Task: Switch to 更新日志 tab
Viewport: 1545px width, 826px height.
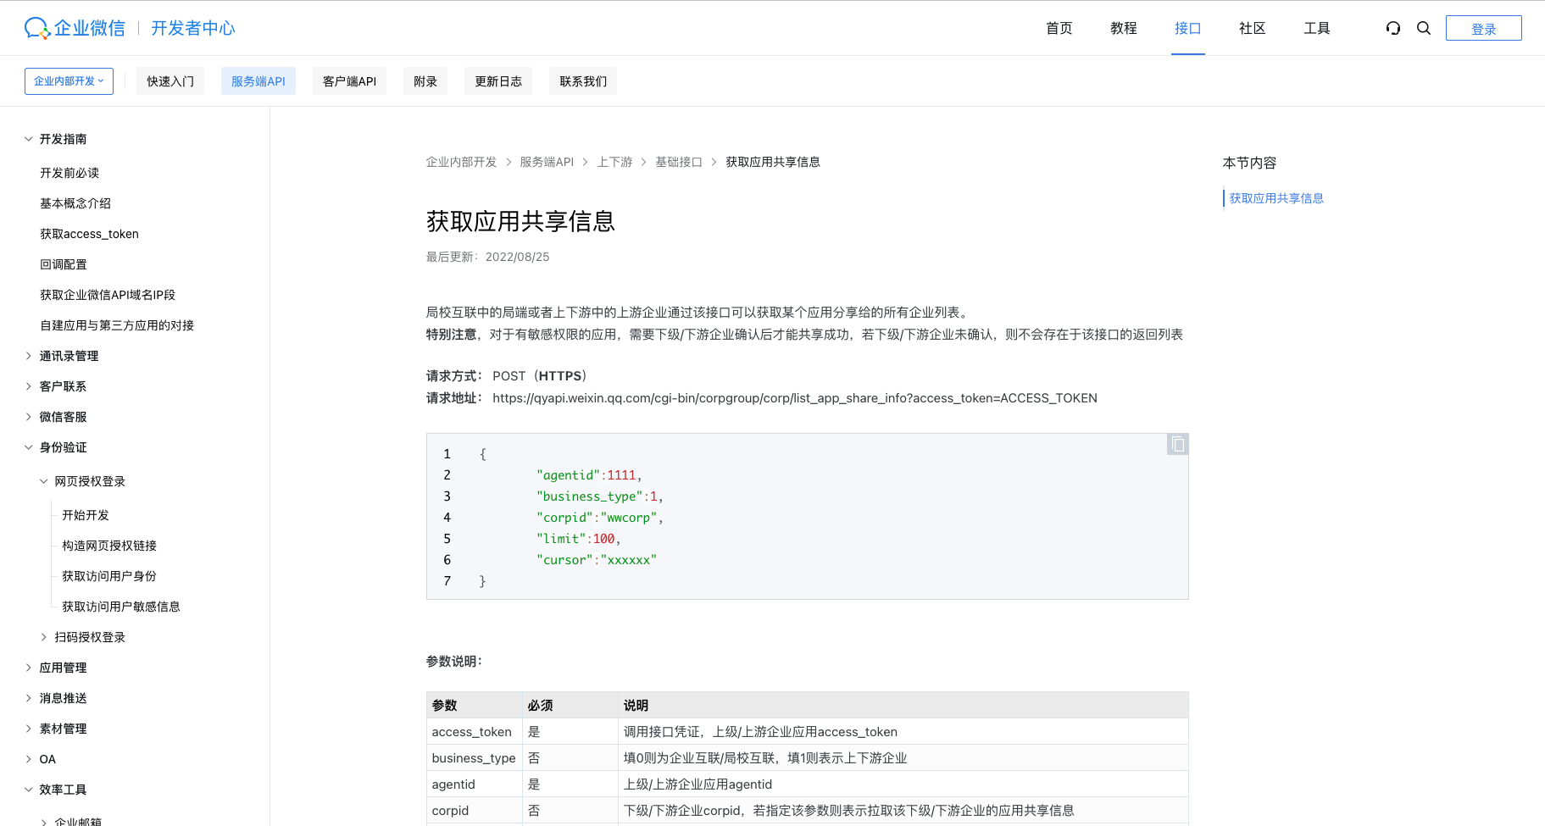Action: click(498, 81)
